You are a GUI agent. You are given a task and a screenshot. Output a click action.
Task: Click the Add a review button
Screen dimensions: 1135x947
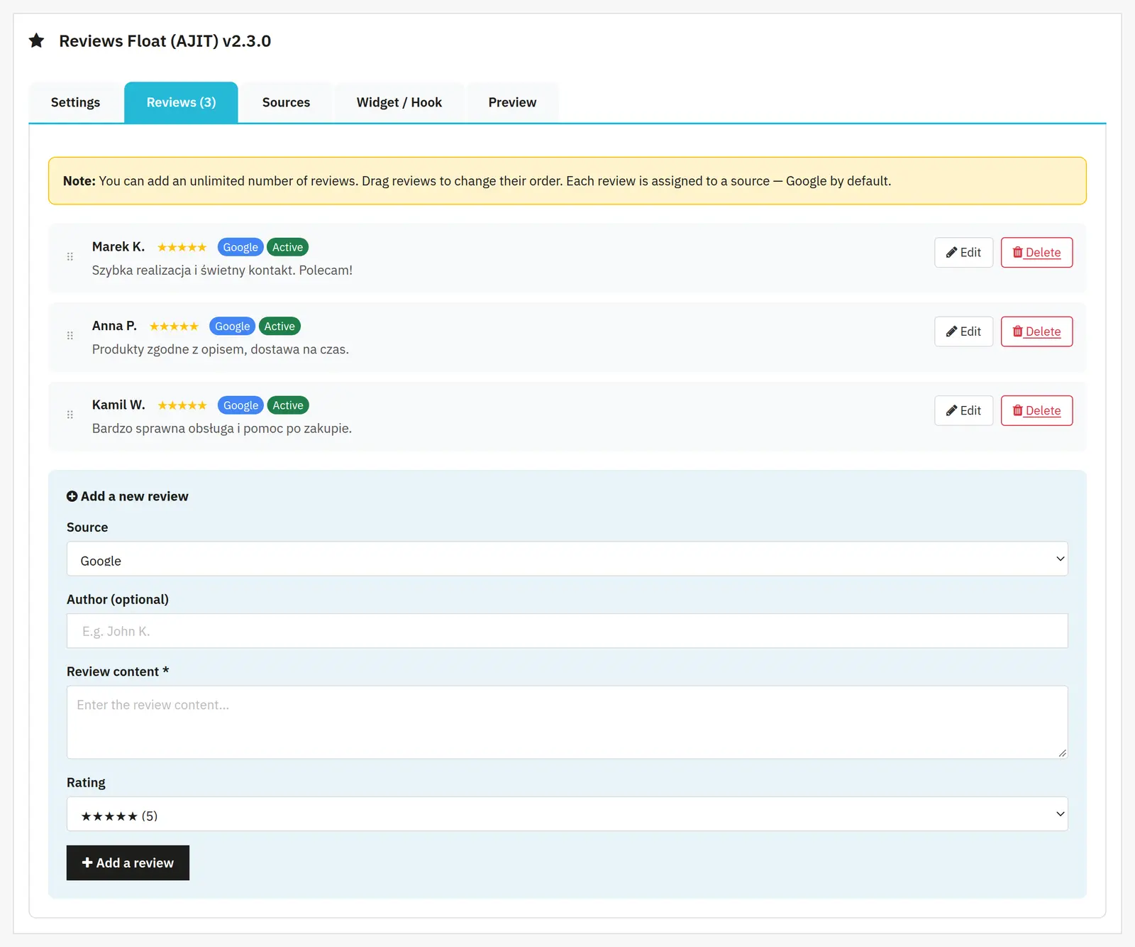[128, 863]
